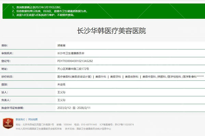Viewport: 205px width, 136px height.
Task: Click the 执业许可证有效期 label
Action: tap(13, 108)
